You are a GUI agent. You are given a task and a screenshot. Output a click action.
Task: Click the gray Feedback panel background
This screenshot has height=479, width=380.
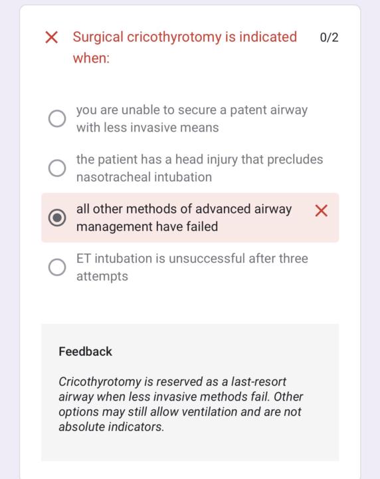[190, 393]
